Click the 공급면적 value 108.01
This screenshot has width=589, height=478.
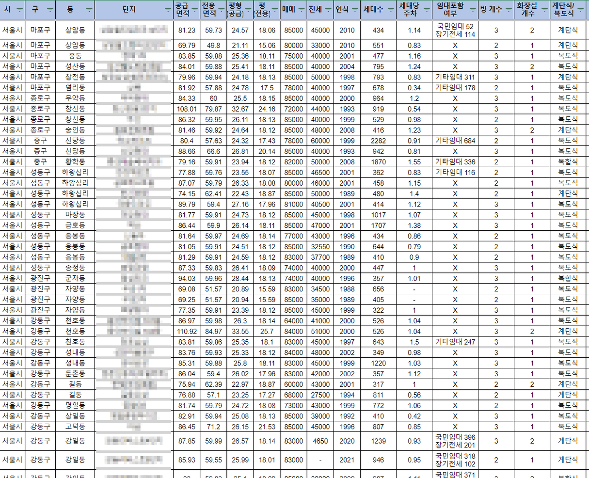(187, 109)
